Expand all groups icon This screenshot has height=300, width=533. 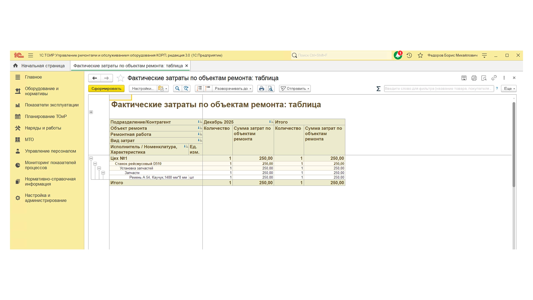(x=200, y=89)
